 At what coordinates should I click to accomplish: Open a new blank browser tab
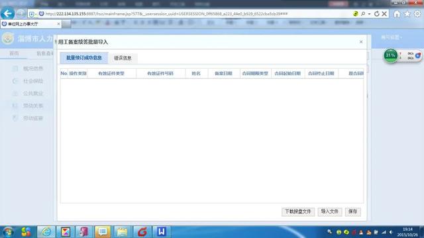coord(66,24)
